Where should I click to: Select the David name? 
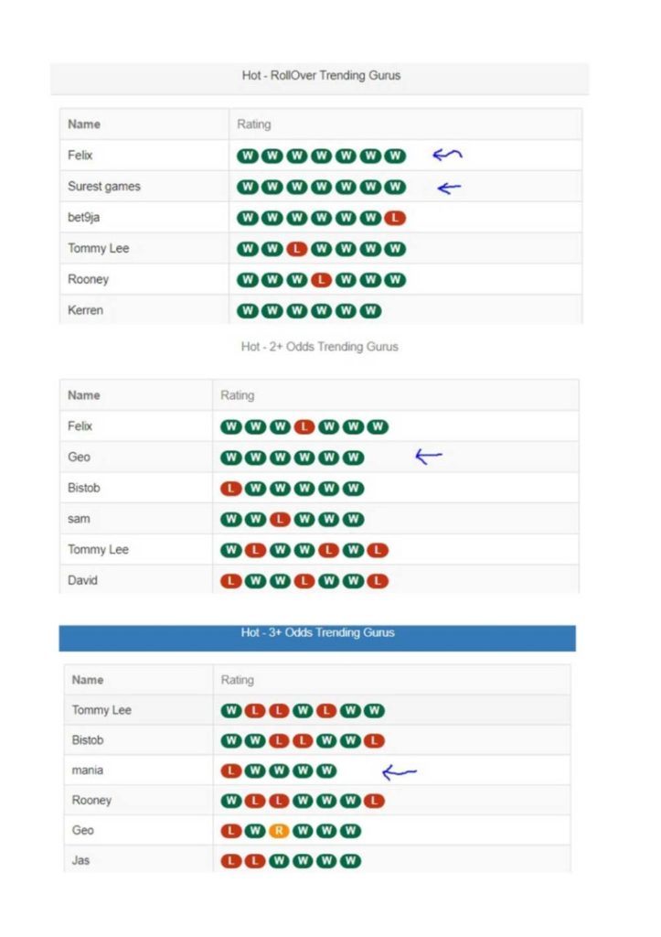82,580
